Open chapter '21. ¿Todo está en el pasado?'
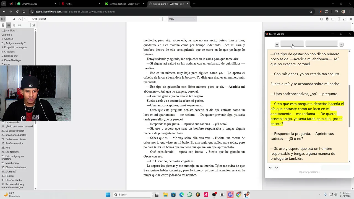Screen dimensions: 354x199 point(17,127)
